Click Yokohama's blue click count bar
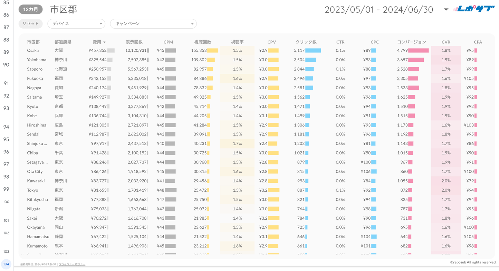Screen dimensions: 499x271 (310, 60)
